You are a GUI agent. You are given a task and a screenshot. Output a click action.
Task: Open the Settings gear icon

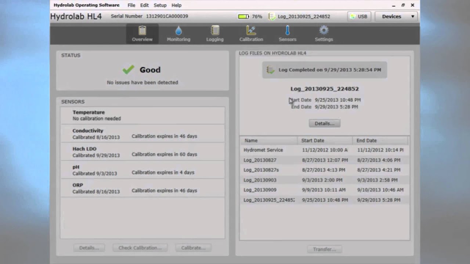coord(323,30)
